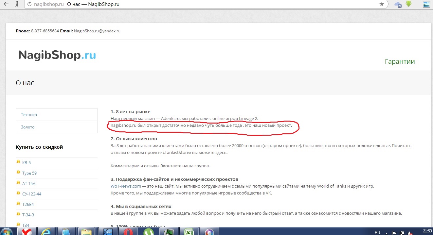
Task: Open the picture thumbnail icon in browser toolbar
Action: [x=426, y=4]
